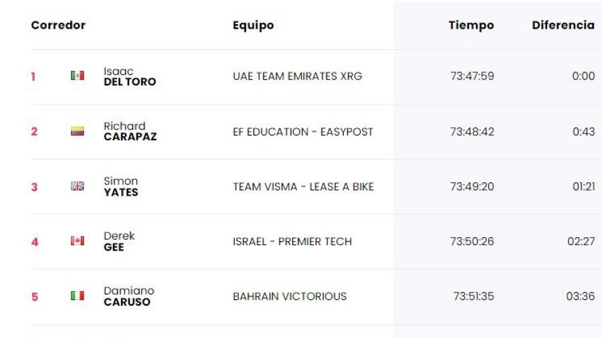Click the Diferencia column header
This screenshot has width=602, height=338.
tap(563, 25)
